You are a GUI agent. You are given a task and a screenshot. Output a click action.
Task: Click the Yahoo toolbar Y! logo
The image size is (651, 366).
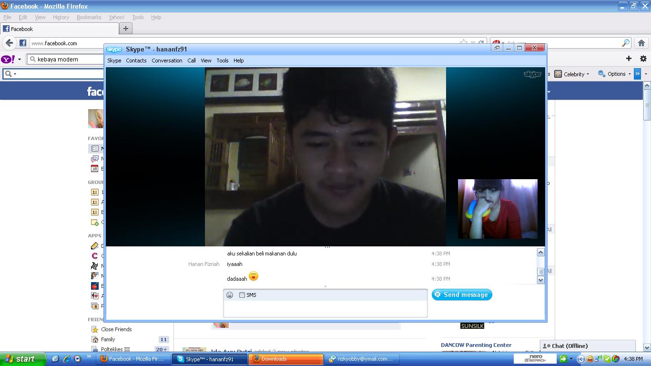(8, 59)
